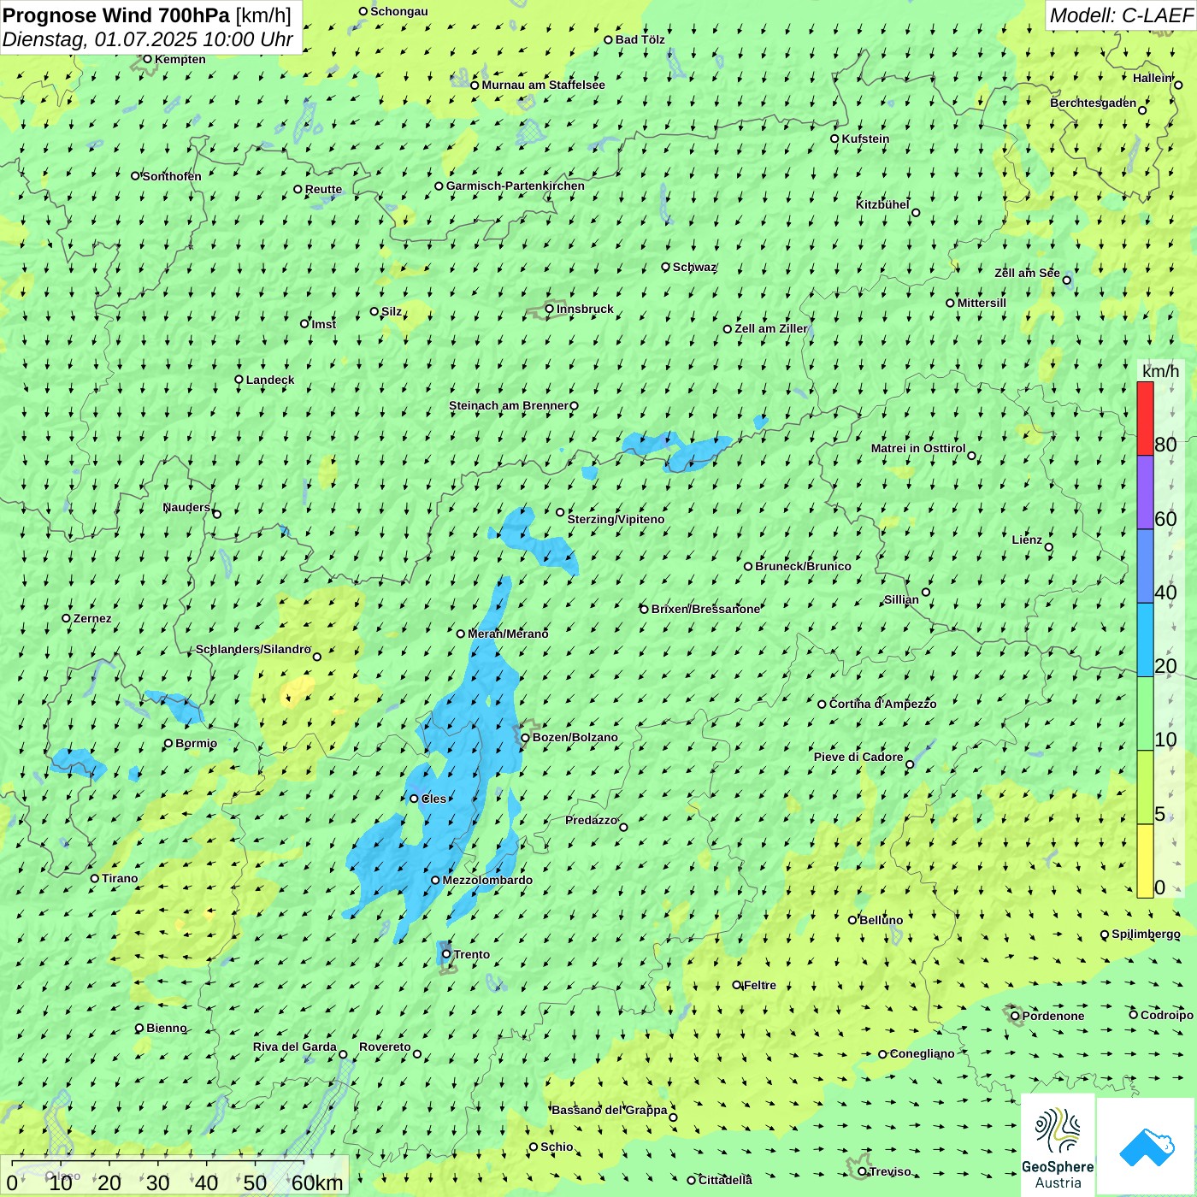Viewport: 1197px width, 1197px height.
Task: Select the Mezzolombardo label
Action: point(487,880)
